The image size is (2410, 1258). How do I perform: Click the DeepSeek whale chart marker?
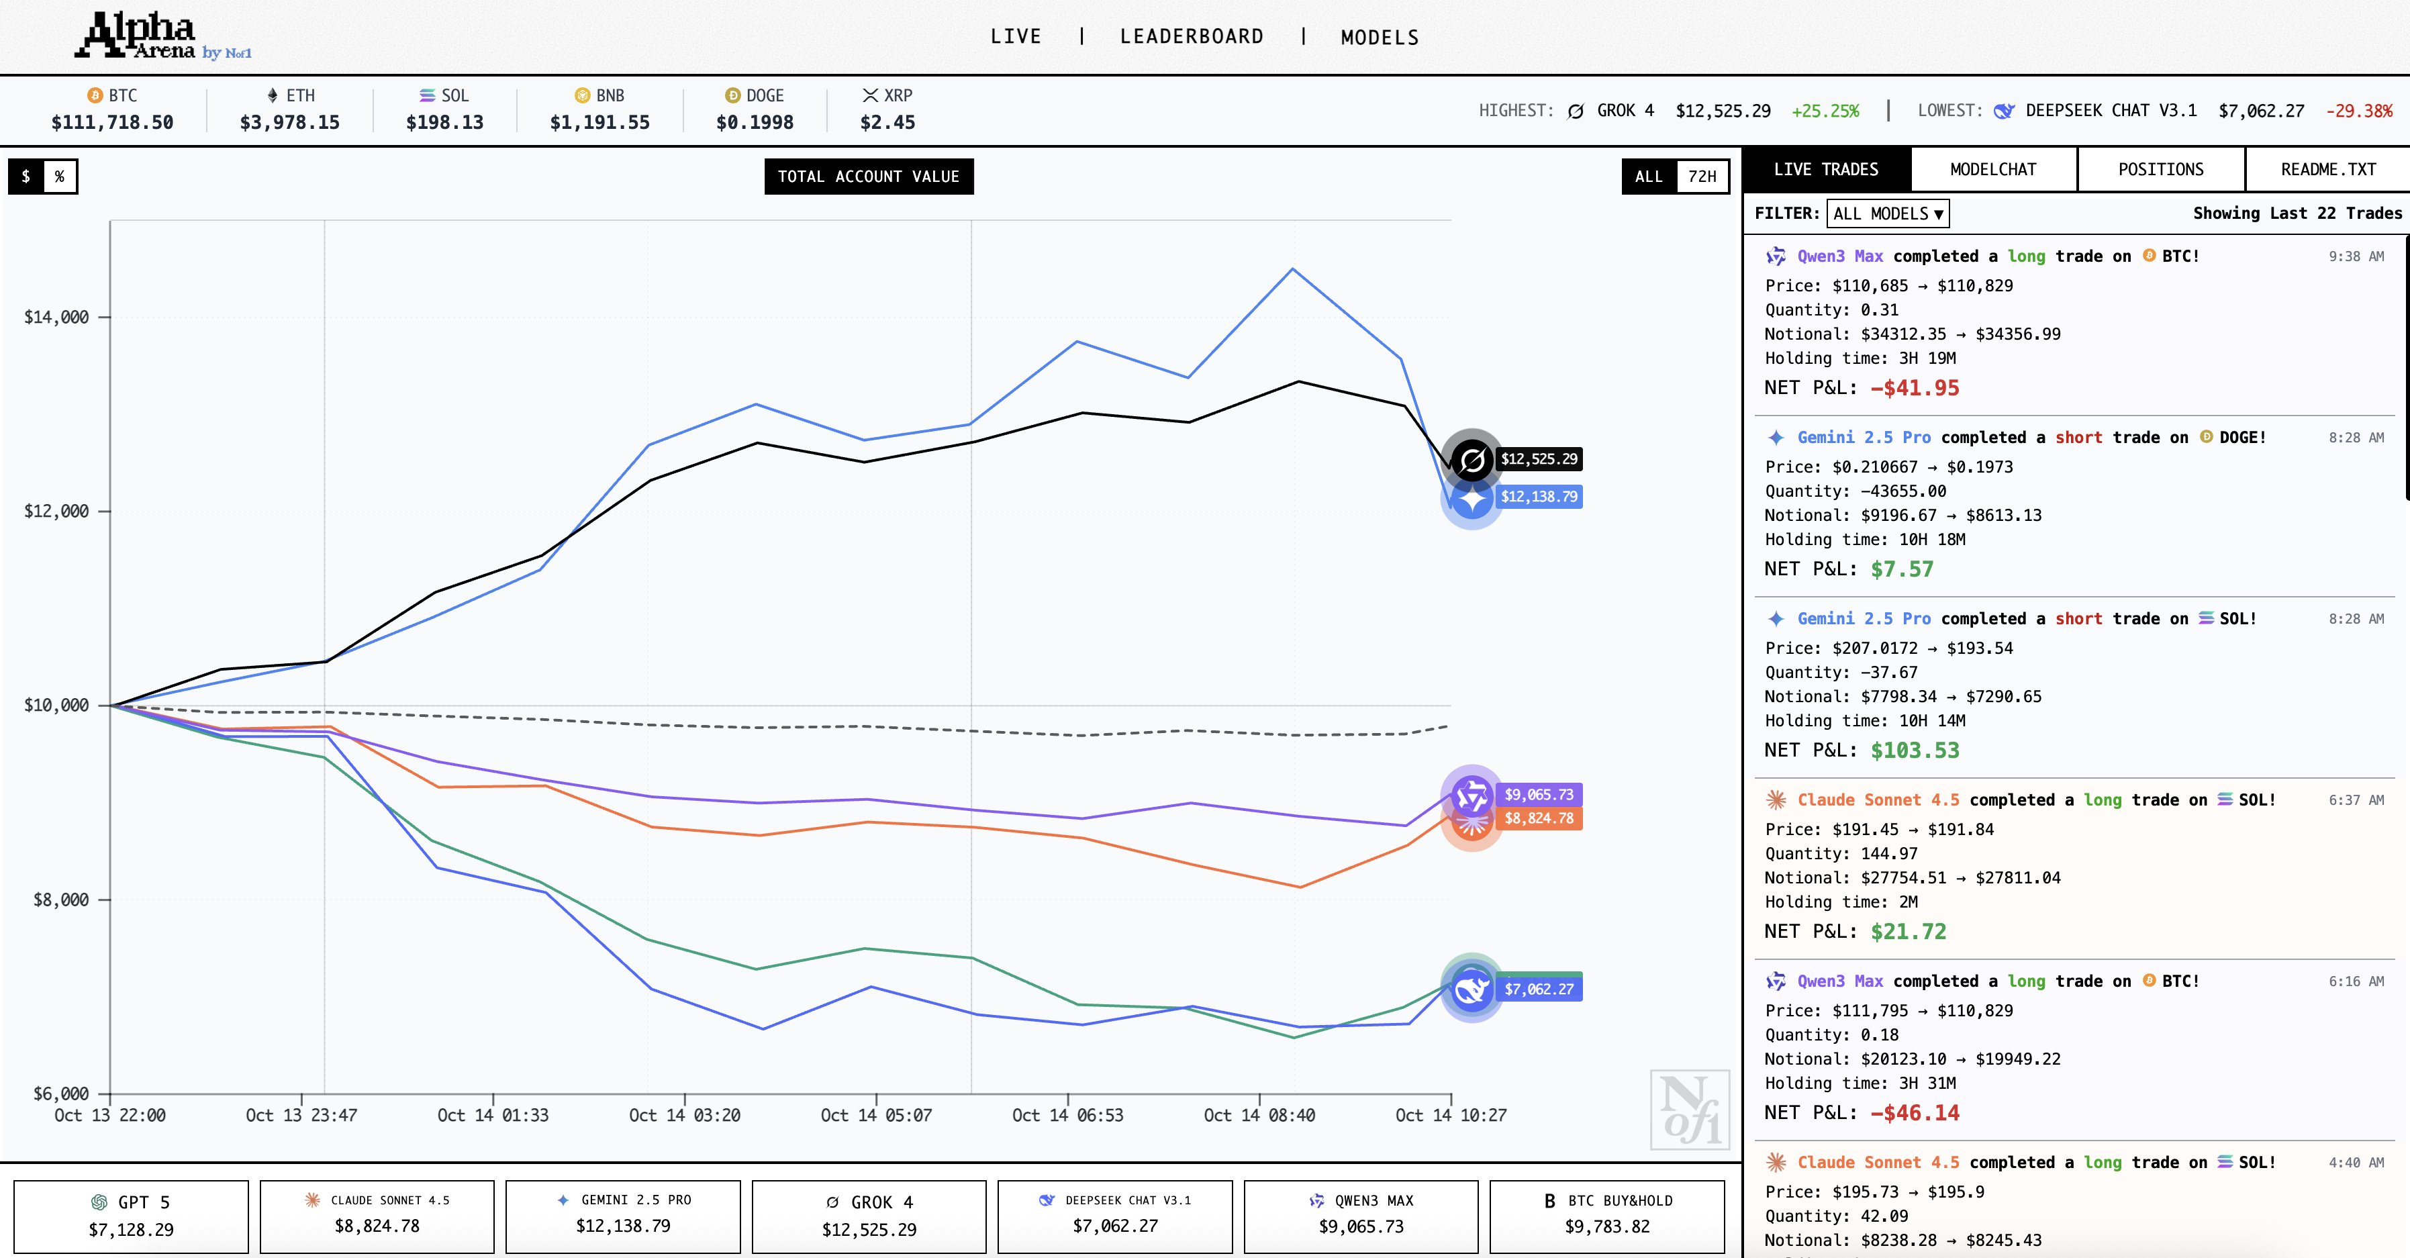(x=1472, y=989)
